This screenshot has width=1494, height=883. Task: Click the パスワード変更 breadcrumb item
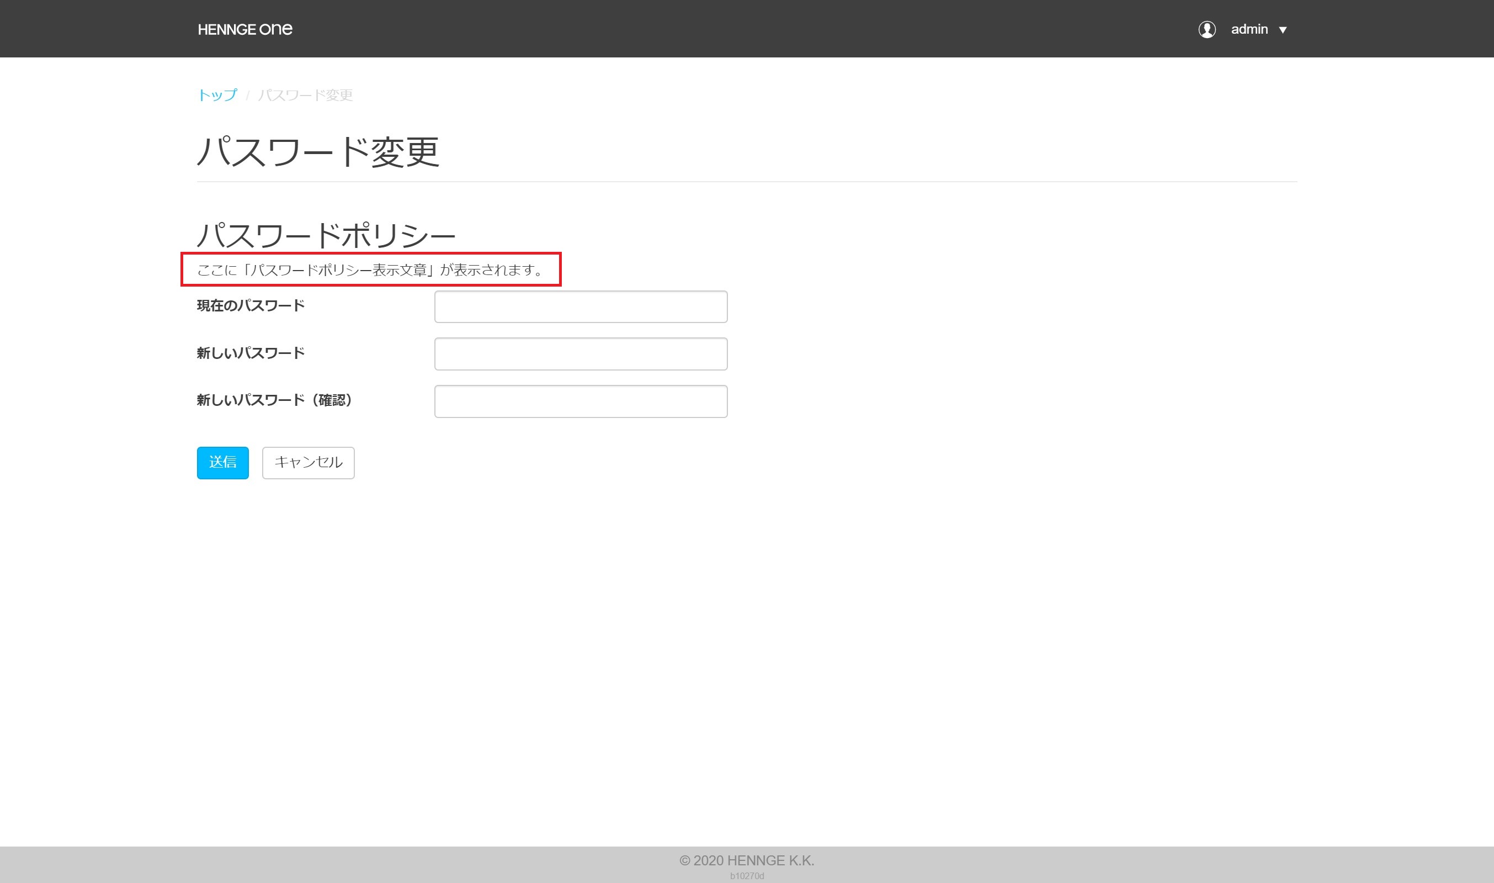tap(305, 95)
